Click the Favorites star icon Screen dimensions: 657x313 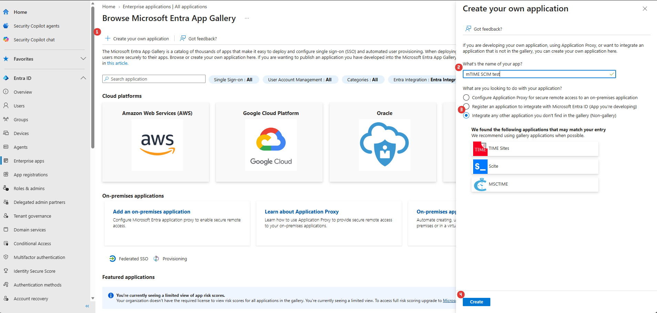tap(6, 59)
